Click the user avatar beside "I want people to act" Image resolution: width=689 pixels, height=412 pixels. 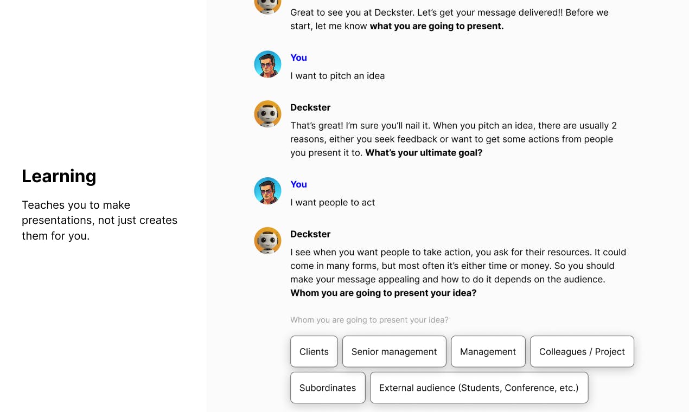[267, 191]
